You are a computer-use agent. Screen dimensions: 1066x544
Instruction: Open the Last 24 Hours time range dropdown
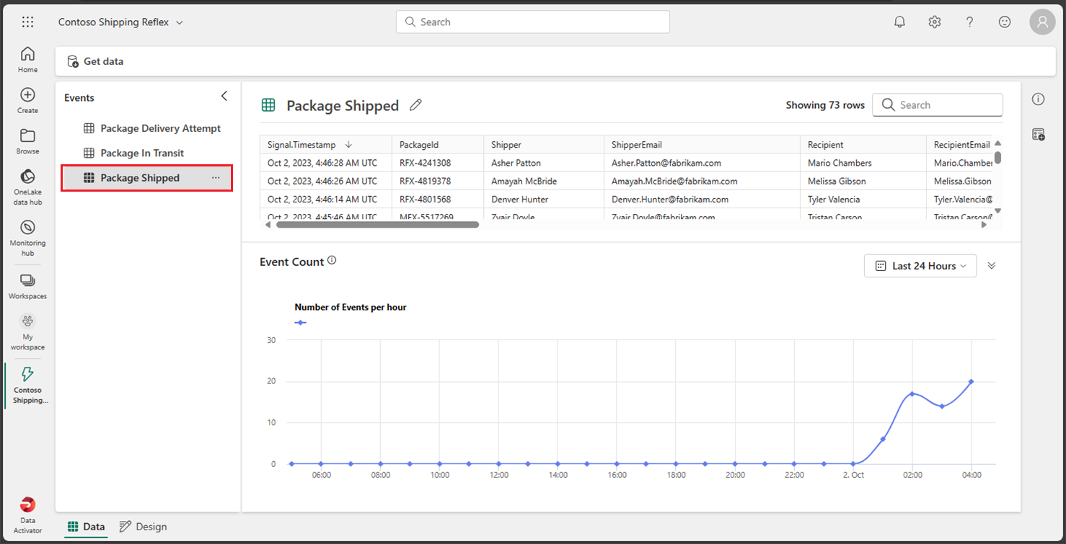tap(920, 266)
